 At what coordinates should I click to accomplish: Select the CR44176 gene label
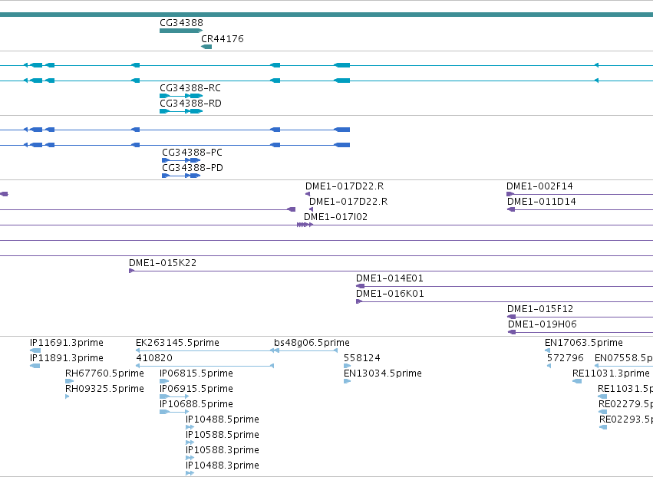tap(222, 38)
